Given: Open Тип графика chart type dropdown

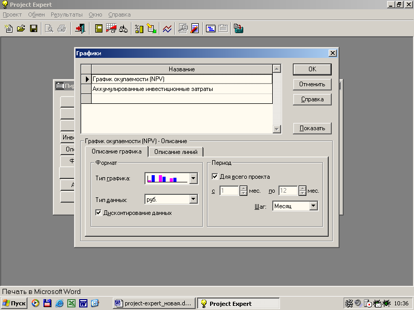Looking at the screenshot, I should pyautogui.click(x=193, y=178).
